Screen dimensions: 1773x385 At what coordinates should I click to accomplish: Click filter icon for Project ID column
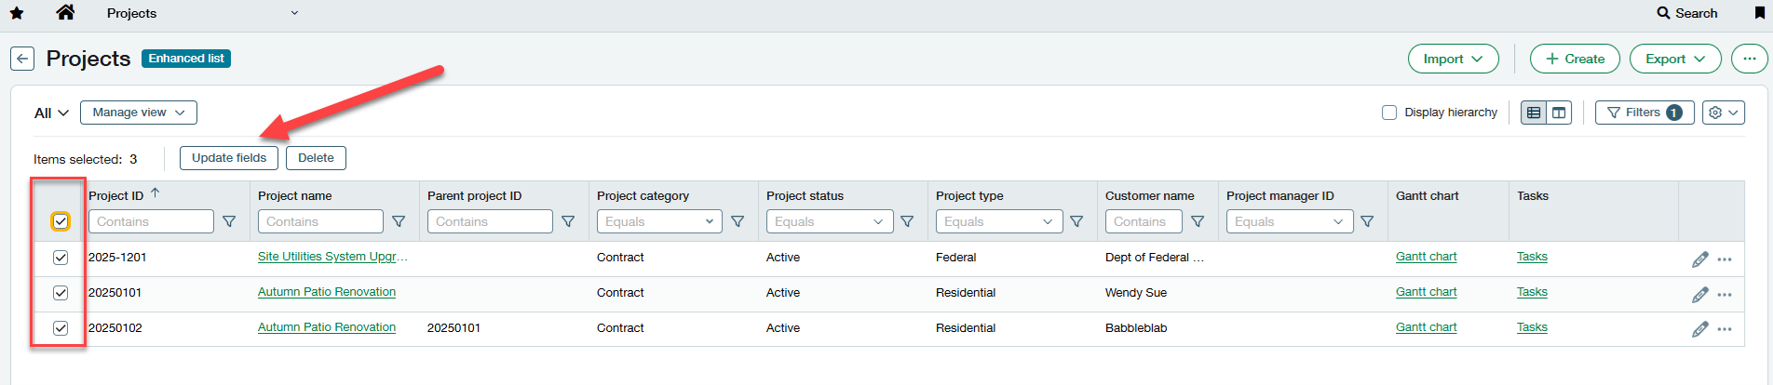(229, 221)
